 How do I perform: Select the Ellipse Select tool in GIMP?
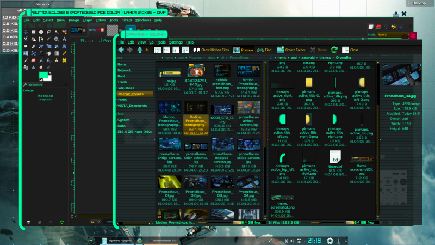(x=41, y=32)
